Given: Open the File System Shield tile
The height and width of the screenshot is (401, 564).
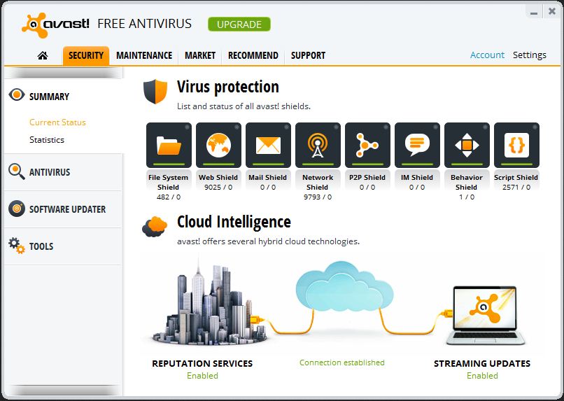Looking at the screenshot, I should point(169,146).
